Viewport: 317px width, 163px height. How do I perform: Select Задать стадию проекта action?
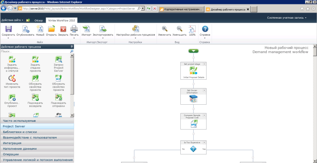[35, 64]
